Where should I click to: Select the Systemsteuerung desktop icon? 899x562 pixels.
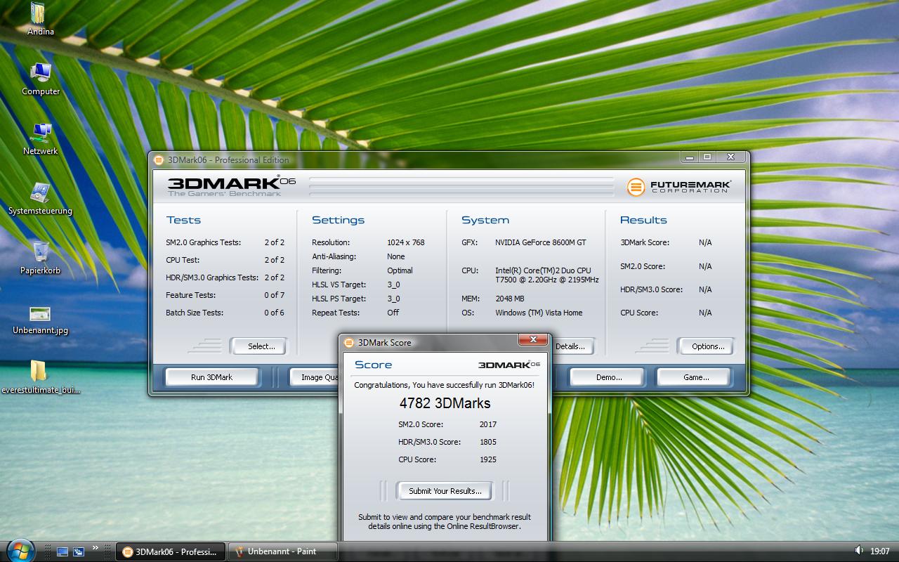(x=40, y=198)
